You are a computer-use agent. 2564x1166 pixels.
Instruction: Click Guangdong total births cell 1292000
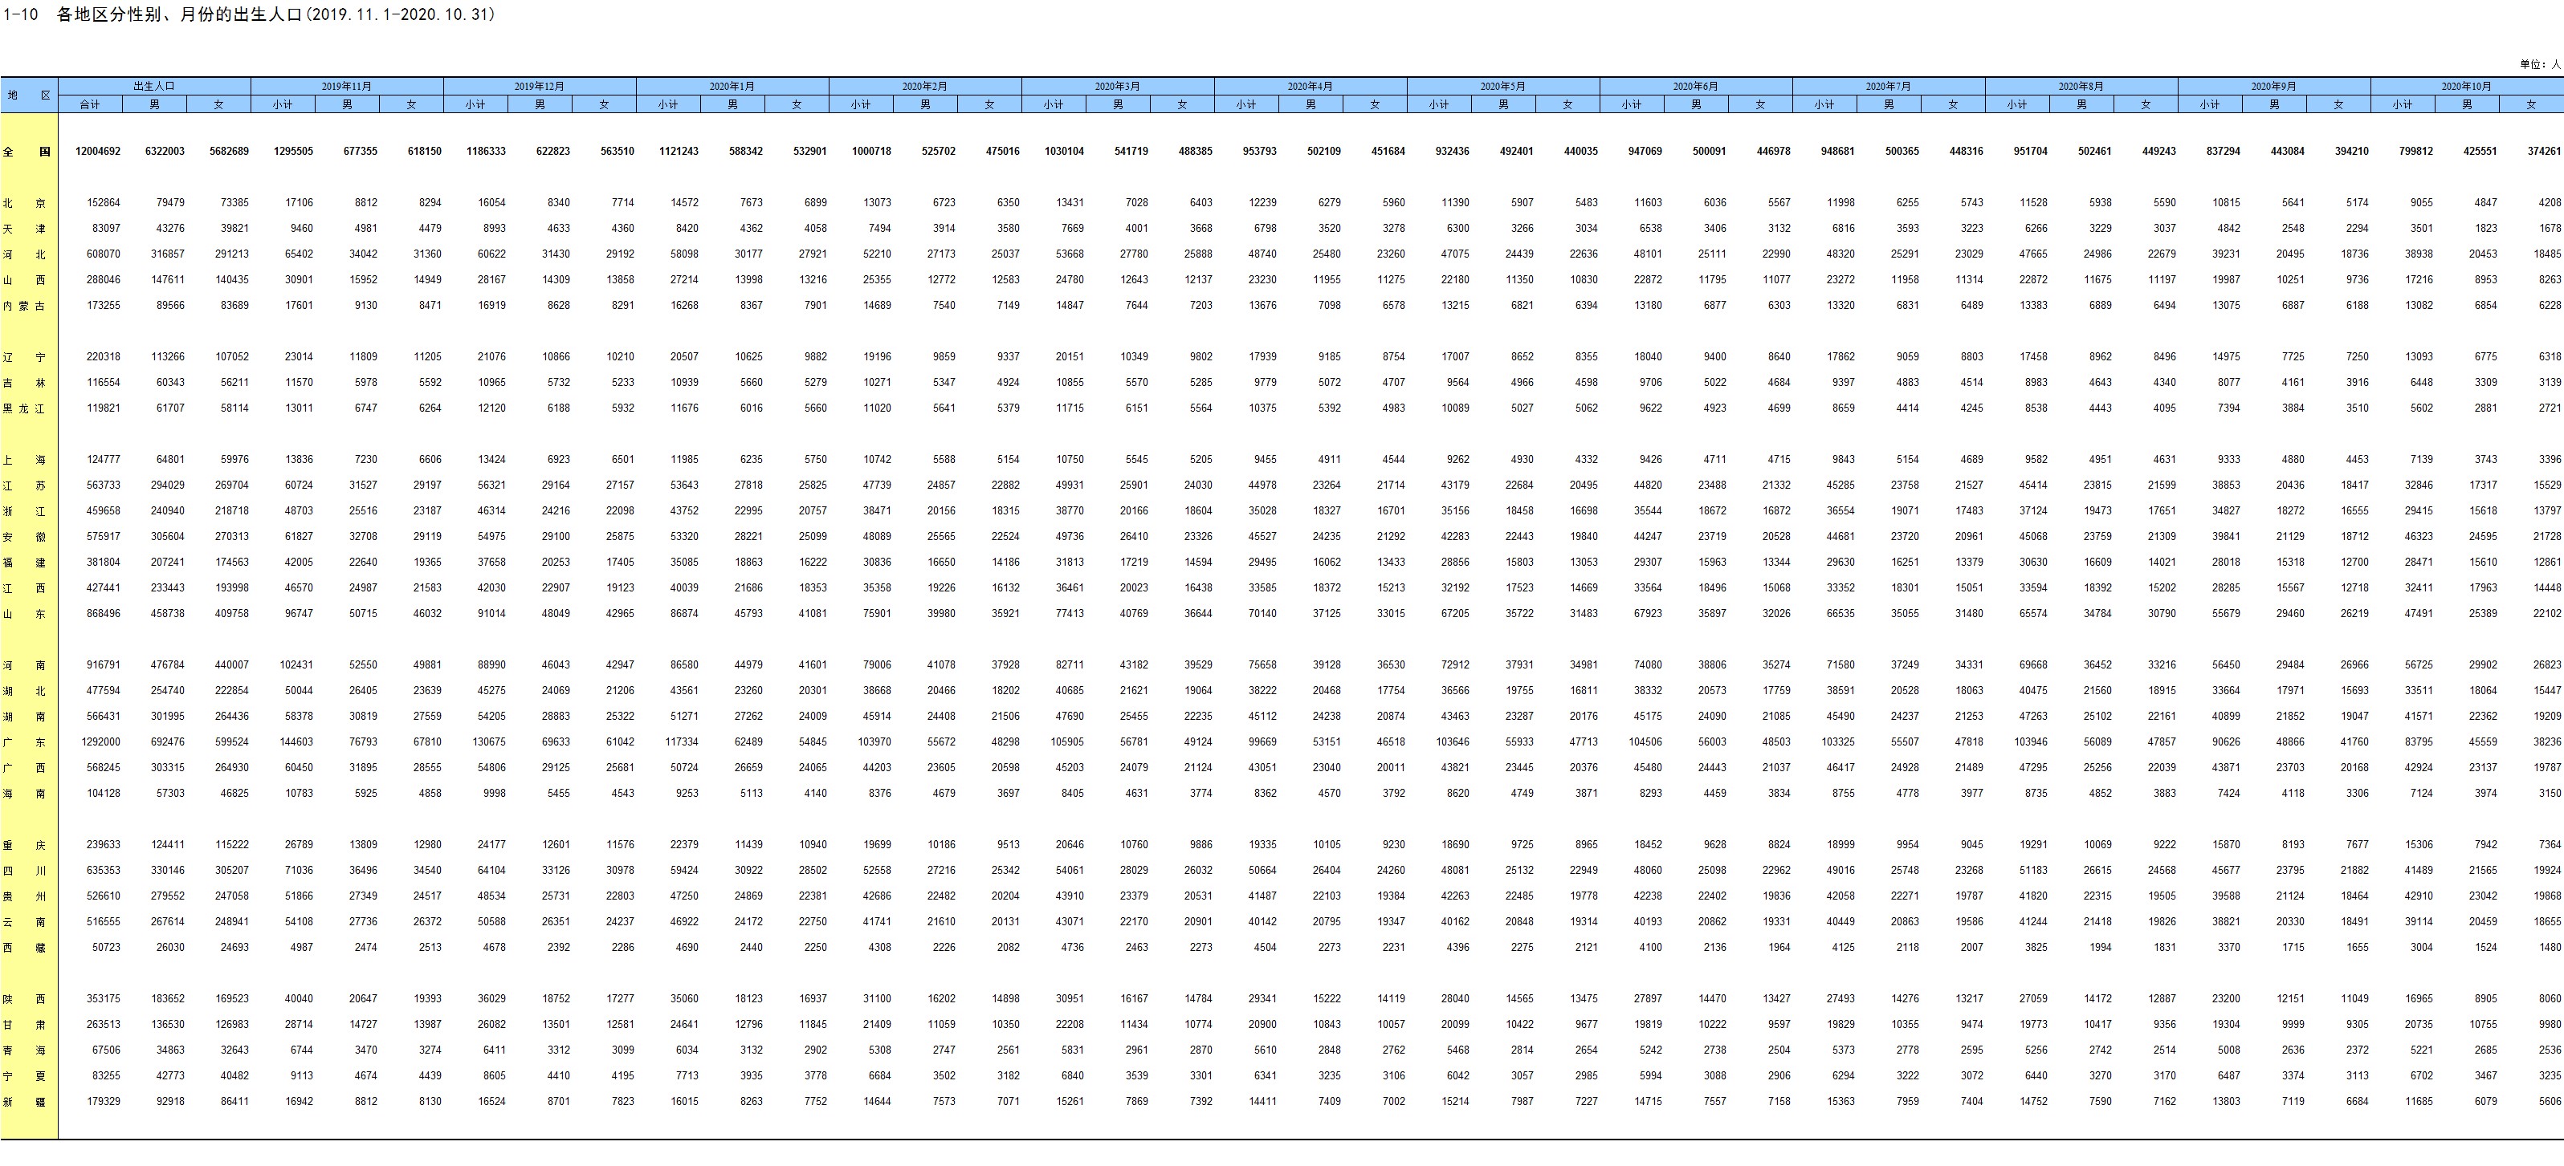pos(100,742)
